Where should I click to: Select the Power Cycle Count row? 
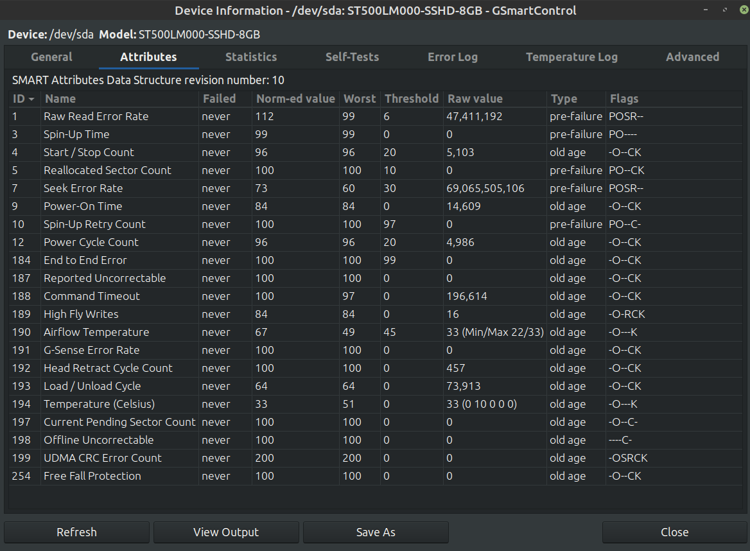(376, 243)
